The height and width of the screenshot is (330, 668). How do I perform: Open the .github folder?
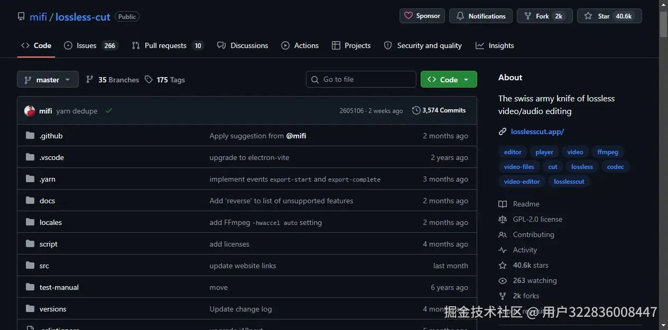51,136
